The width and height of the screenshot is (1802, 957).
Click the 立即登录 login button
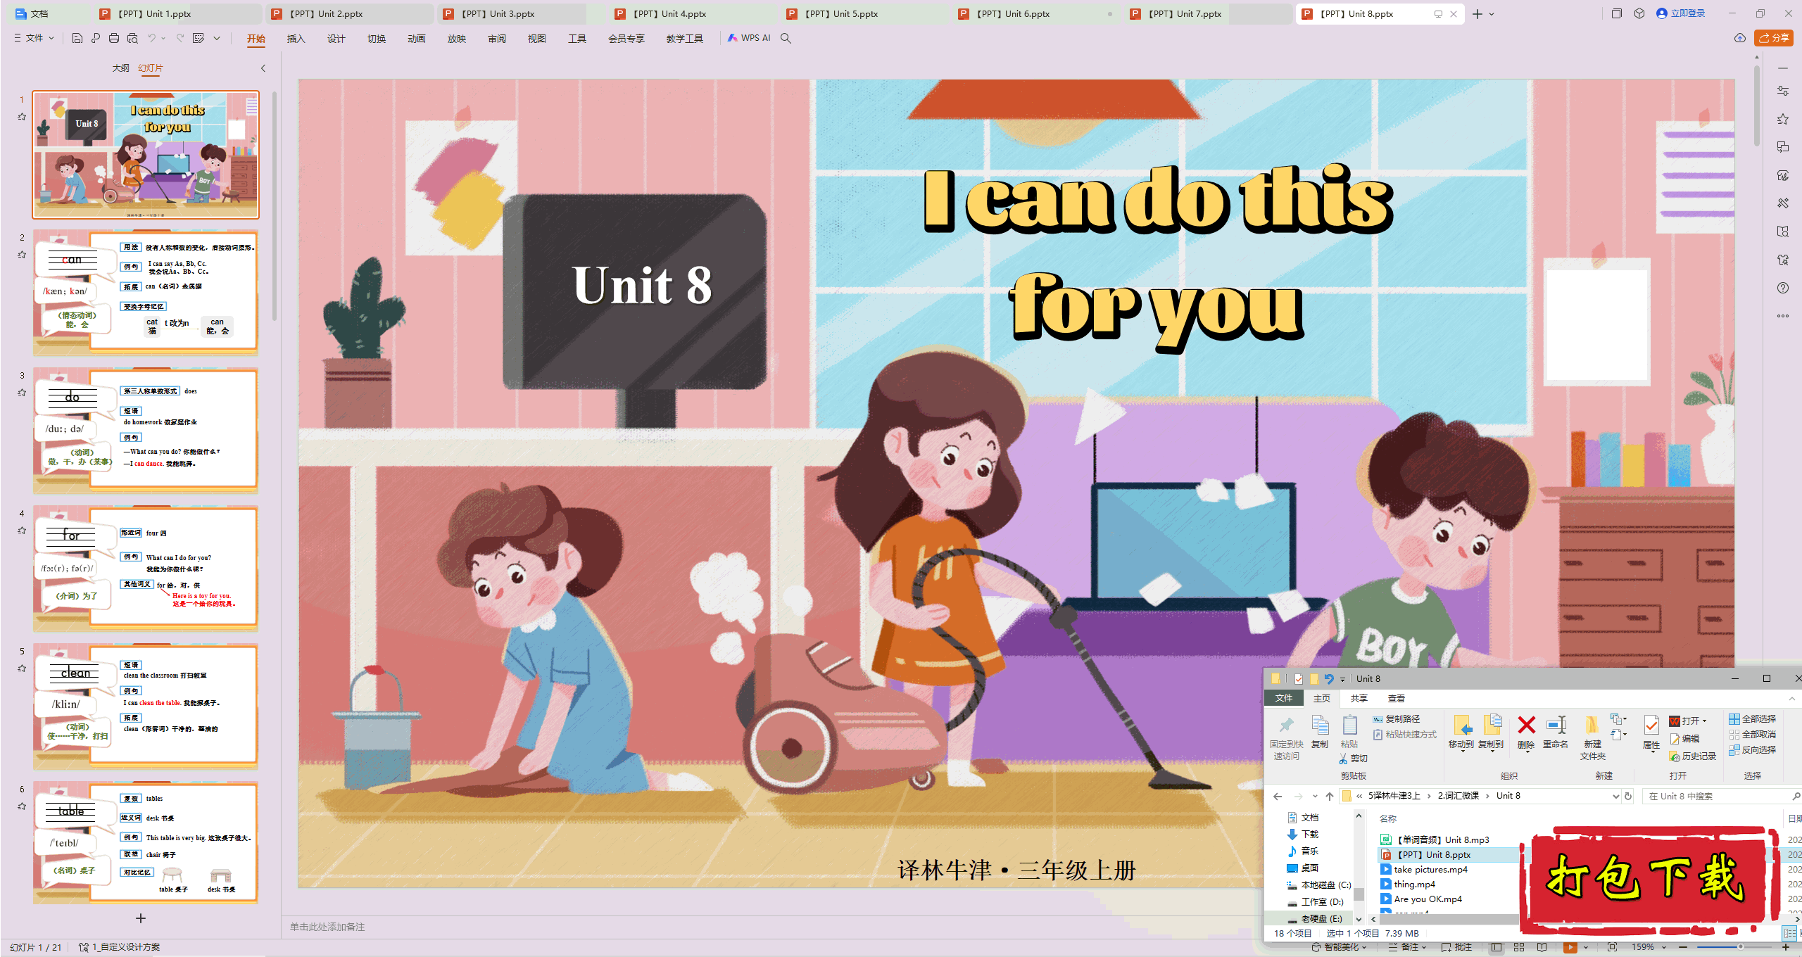(x=1681, y=13)
